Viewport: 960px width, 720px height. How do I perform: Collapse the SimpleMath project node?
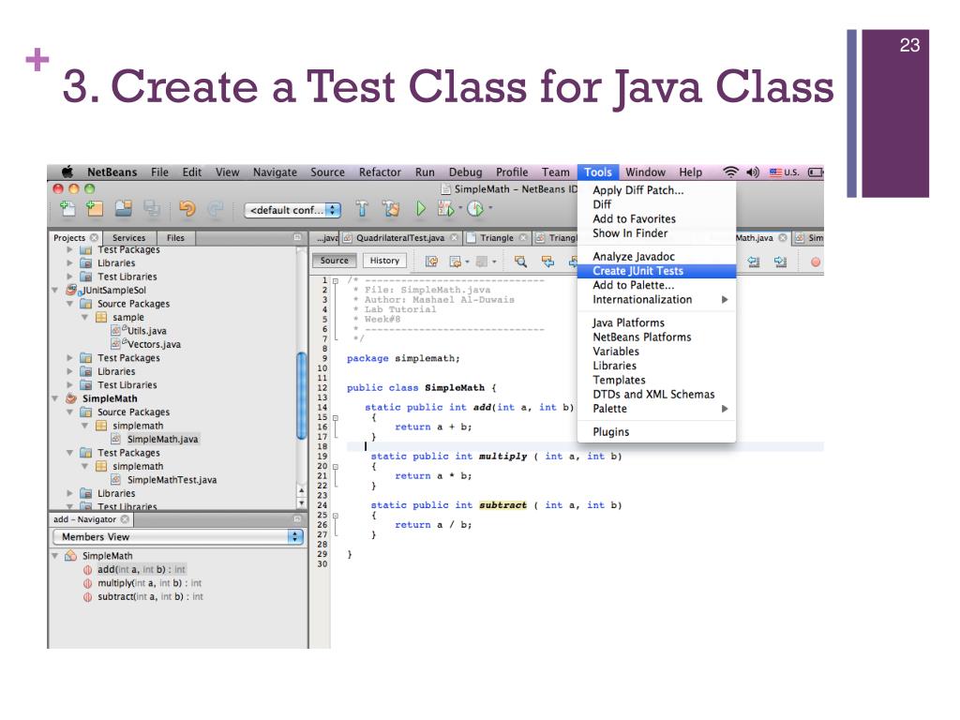[x=55, y=398]
